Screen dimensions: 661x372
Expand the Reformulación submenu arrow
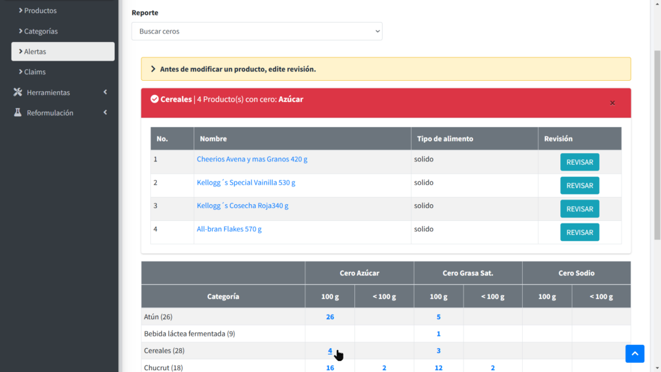[105, 113]
